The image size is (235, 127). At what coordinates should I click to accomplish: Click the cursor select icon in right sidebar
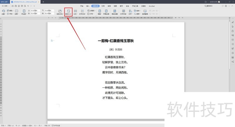(x=233, y=27)
